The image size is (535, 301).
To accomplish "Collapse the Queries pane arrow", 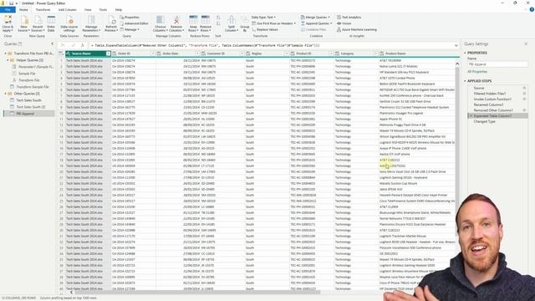I will 52,43.
